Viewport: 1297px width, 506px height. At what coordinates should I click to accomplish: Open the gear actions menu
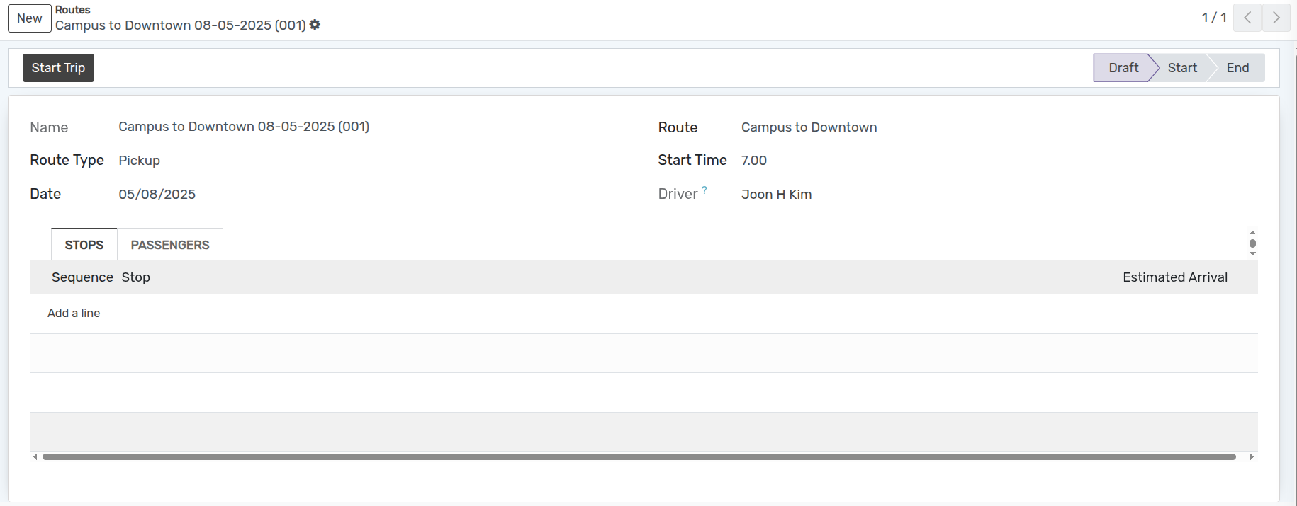point(315,25)
